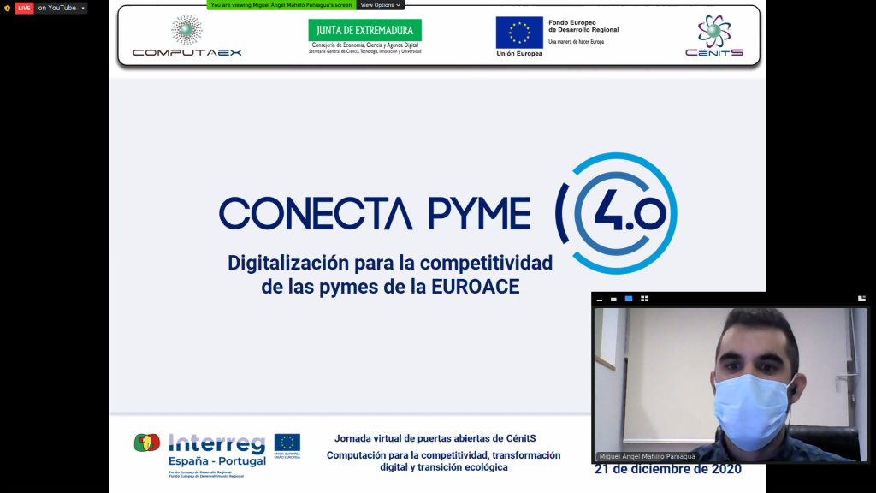Image resolution: width=876 pixels, height=493 pixels.
Task: Click the "Miguel Ángel Mahillo Paniagua" name label on the video
Action: 647,456
